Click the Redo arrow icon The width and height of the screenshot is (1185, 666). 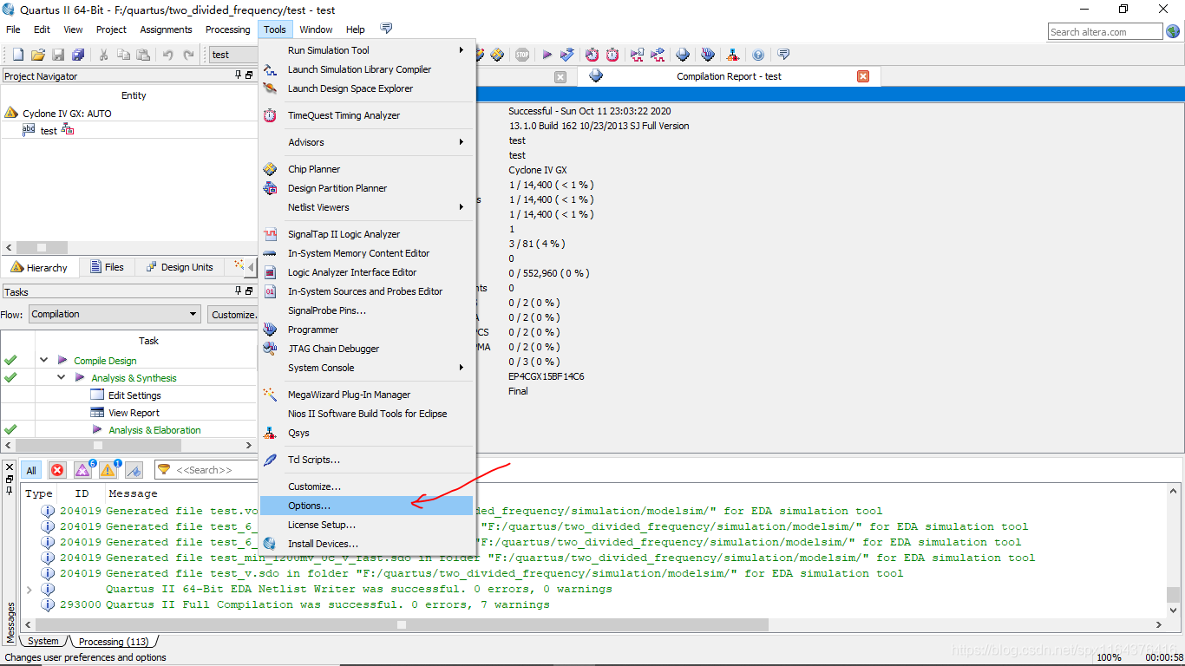tap(188, 55)
